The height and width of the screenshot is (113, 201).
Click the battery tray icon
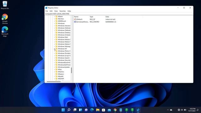pyautogui.click(x=185, y=110)
